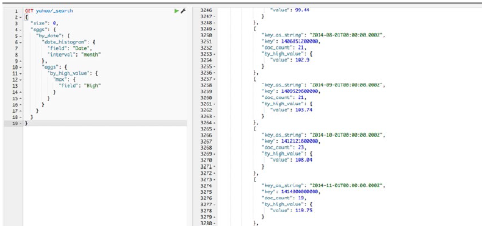This screenshot has width=482, height=234.
Task: Click line number 3250 in the response gutter
Action: click(x=206, y=35)
